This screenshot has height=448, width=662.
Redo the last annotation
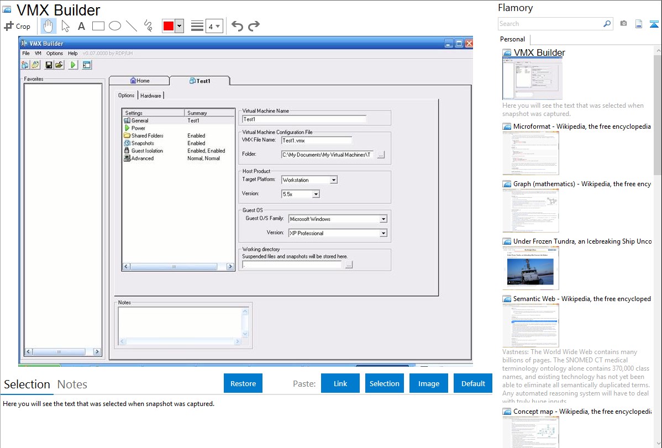[x=254, y=26]
